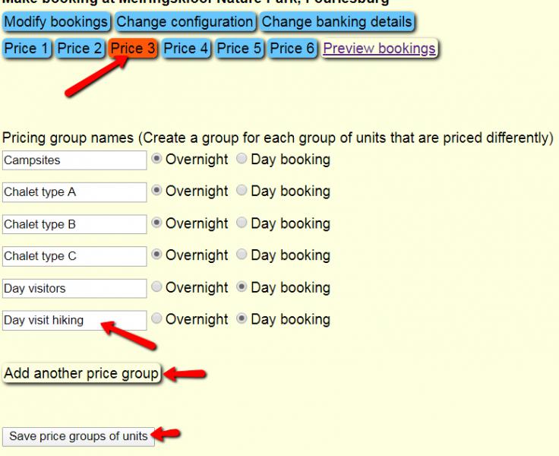Choose Overnight for Day visitors
559x456 pixels.
[x=156, y=288]
